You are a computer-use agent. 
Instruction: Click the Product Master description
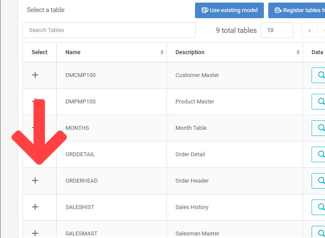pos(195,102)
